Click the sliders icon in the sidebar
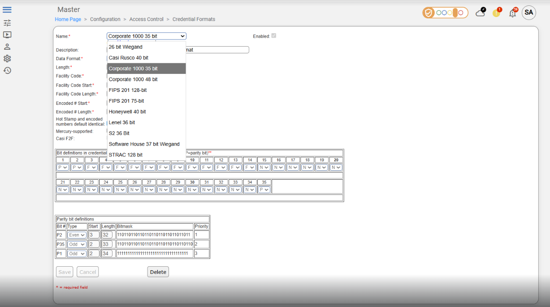The image size is (550, 307). click(x=7, y=23)
